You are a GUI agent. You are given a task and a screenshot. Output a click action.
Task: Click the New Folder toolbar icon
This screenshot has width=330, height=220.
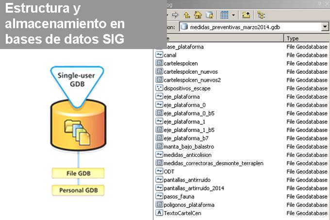(246, 15)
